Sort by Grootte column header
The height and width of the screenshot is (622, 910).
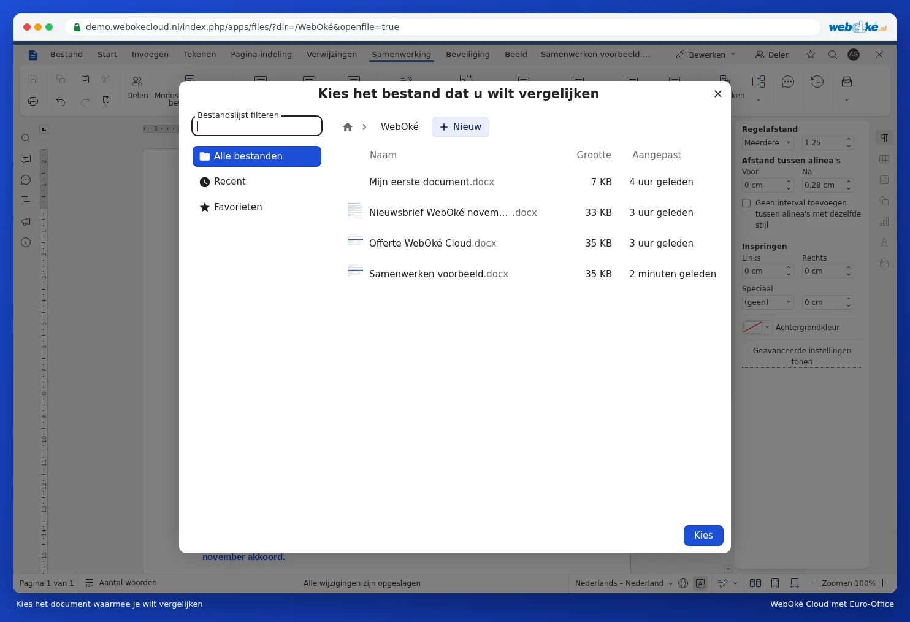tap(594, 155)
